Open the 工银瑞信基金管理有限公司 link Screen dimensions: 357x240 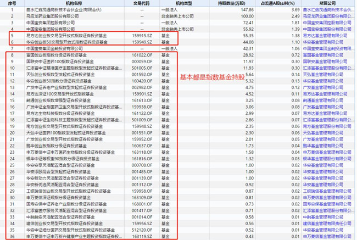coord(327,191)
